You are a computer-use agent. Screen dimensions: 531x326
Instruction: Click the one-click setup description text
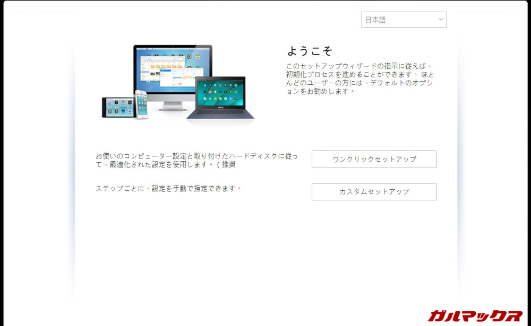click(x=196, y=160)
